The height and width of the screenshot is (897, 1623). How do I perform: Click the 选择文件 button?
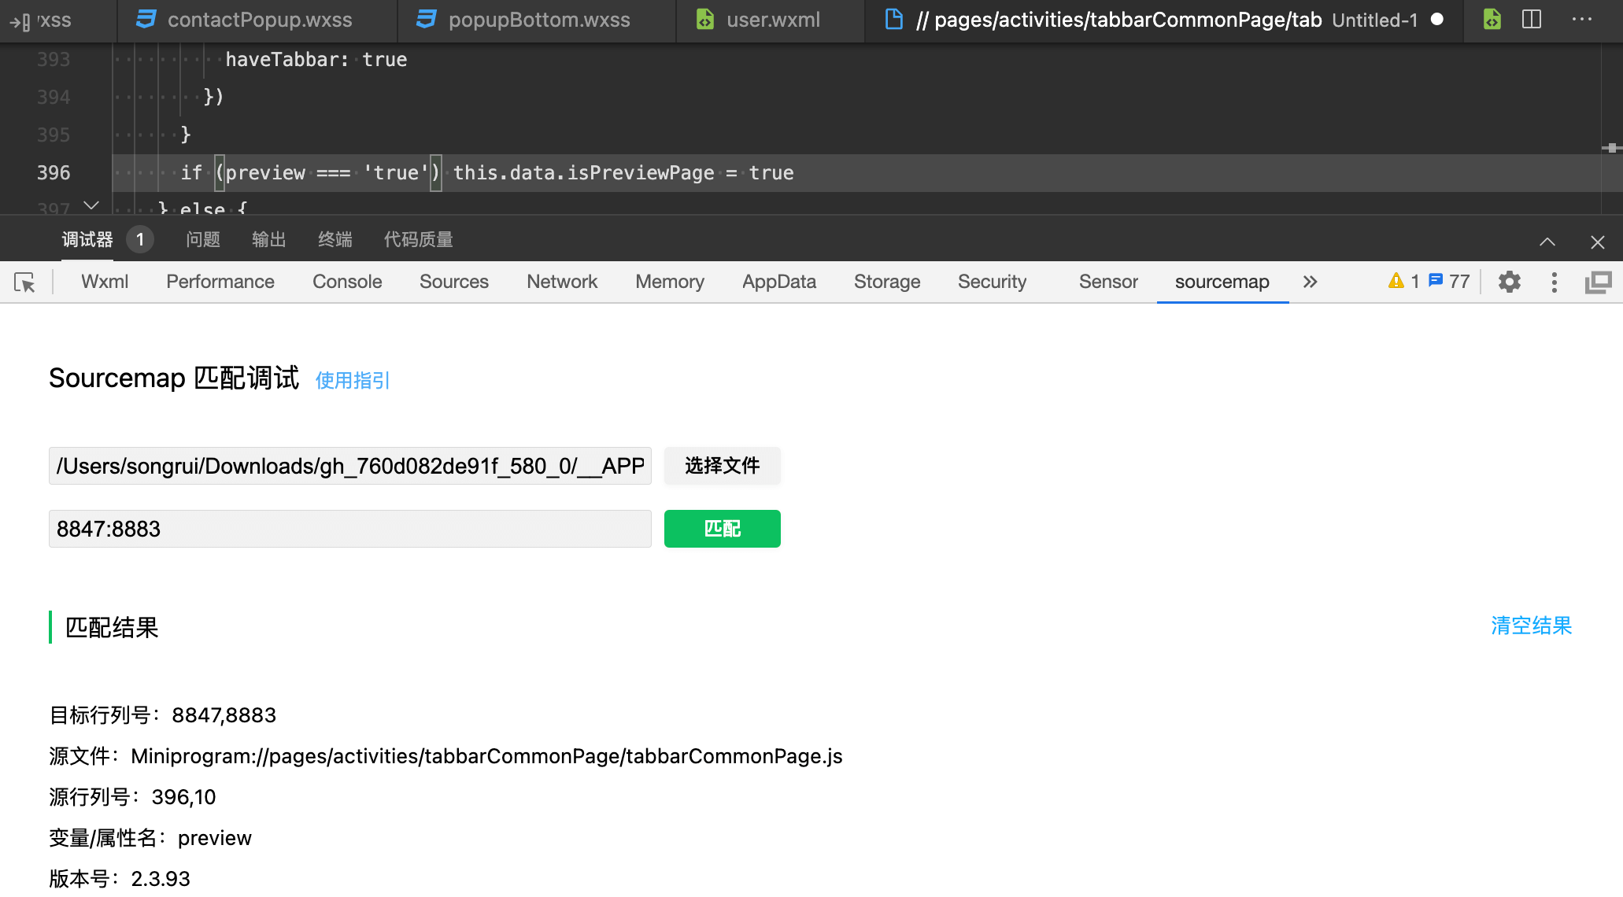click(x=723, y=466)
